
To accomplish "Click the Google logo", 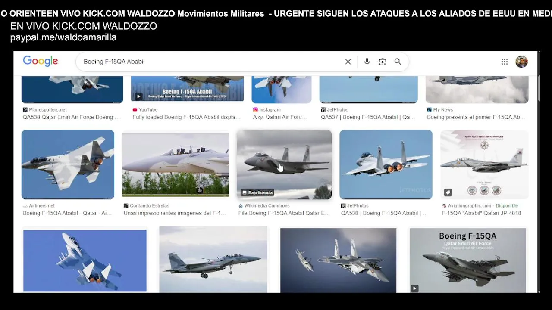I will pos(41,61).
